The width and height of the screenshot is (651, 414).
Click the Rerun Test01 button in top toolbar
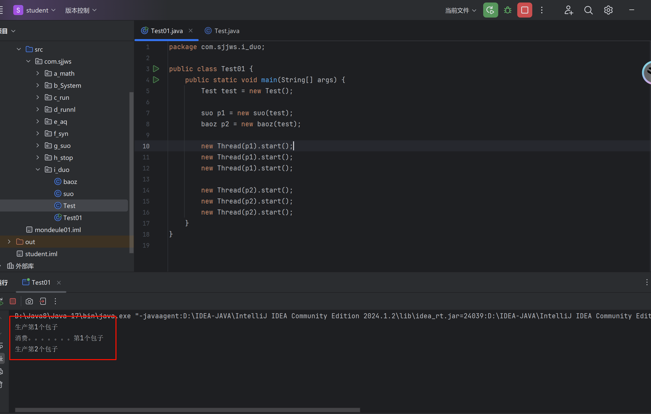tap(490, 10)
